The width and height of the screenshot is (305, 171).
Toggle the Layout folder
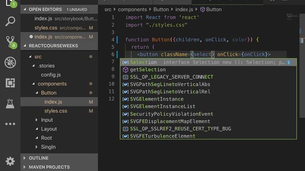point(59,129)
